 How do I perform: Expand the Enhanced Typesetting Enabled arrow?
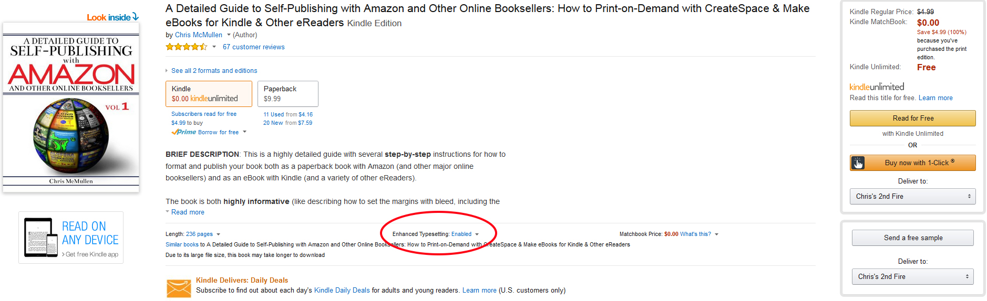(477, 234)
